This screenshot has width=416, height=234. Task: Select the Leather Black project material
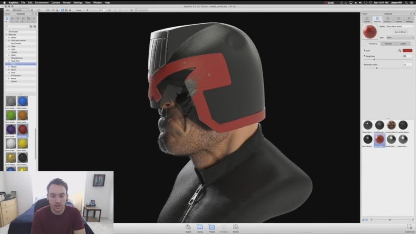pos(403,125)
